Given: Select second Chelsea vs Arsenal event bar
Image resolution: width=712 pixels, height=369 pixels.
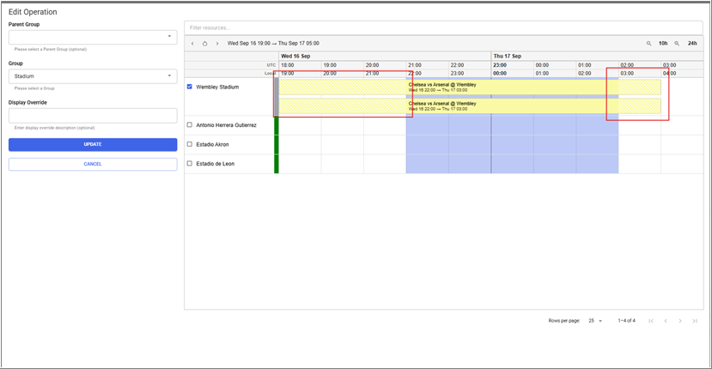Looking at the screenshot, I should (x=470, y=106).
